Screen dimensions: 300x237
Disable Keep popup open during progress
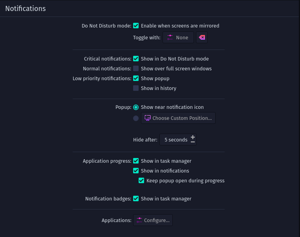click(x=141, y=180)
